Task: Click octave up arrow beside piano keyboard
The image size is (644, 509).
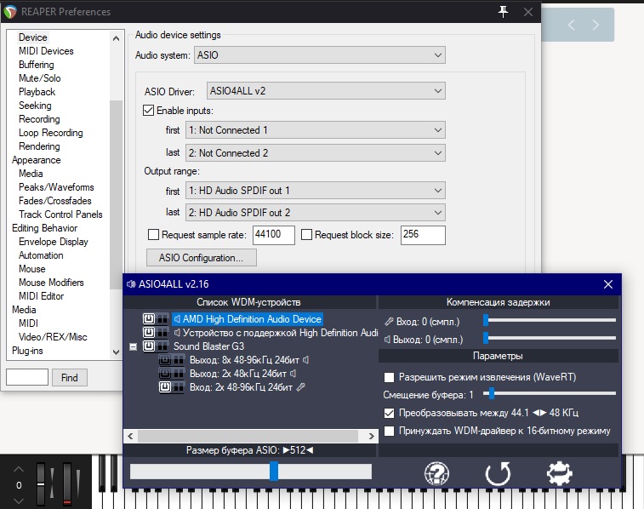Action: [x=19, y=469]
